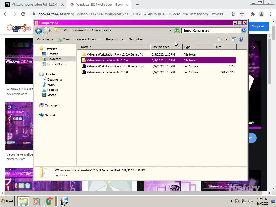
Task: Expand the address bar history dropdown
Action: [170, 30]
